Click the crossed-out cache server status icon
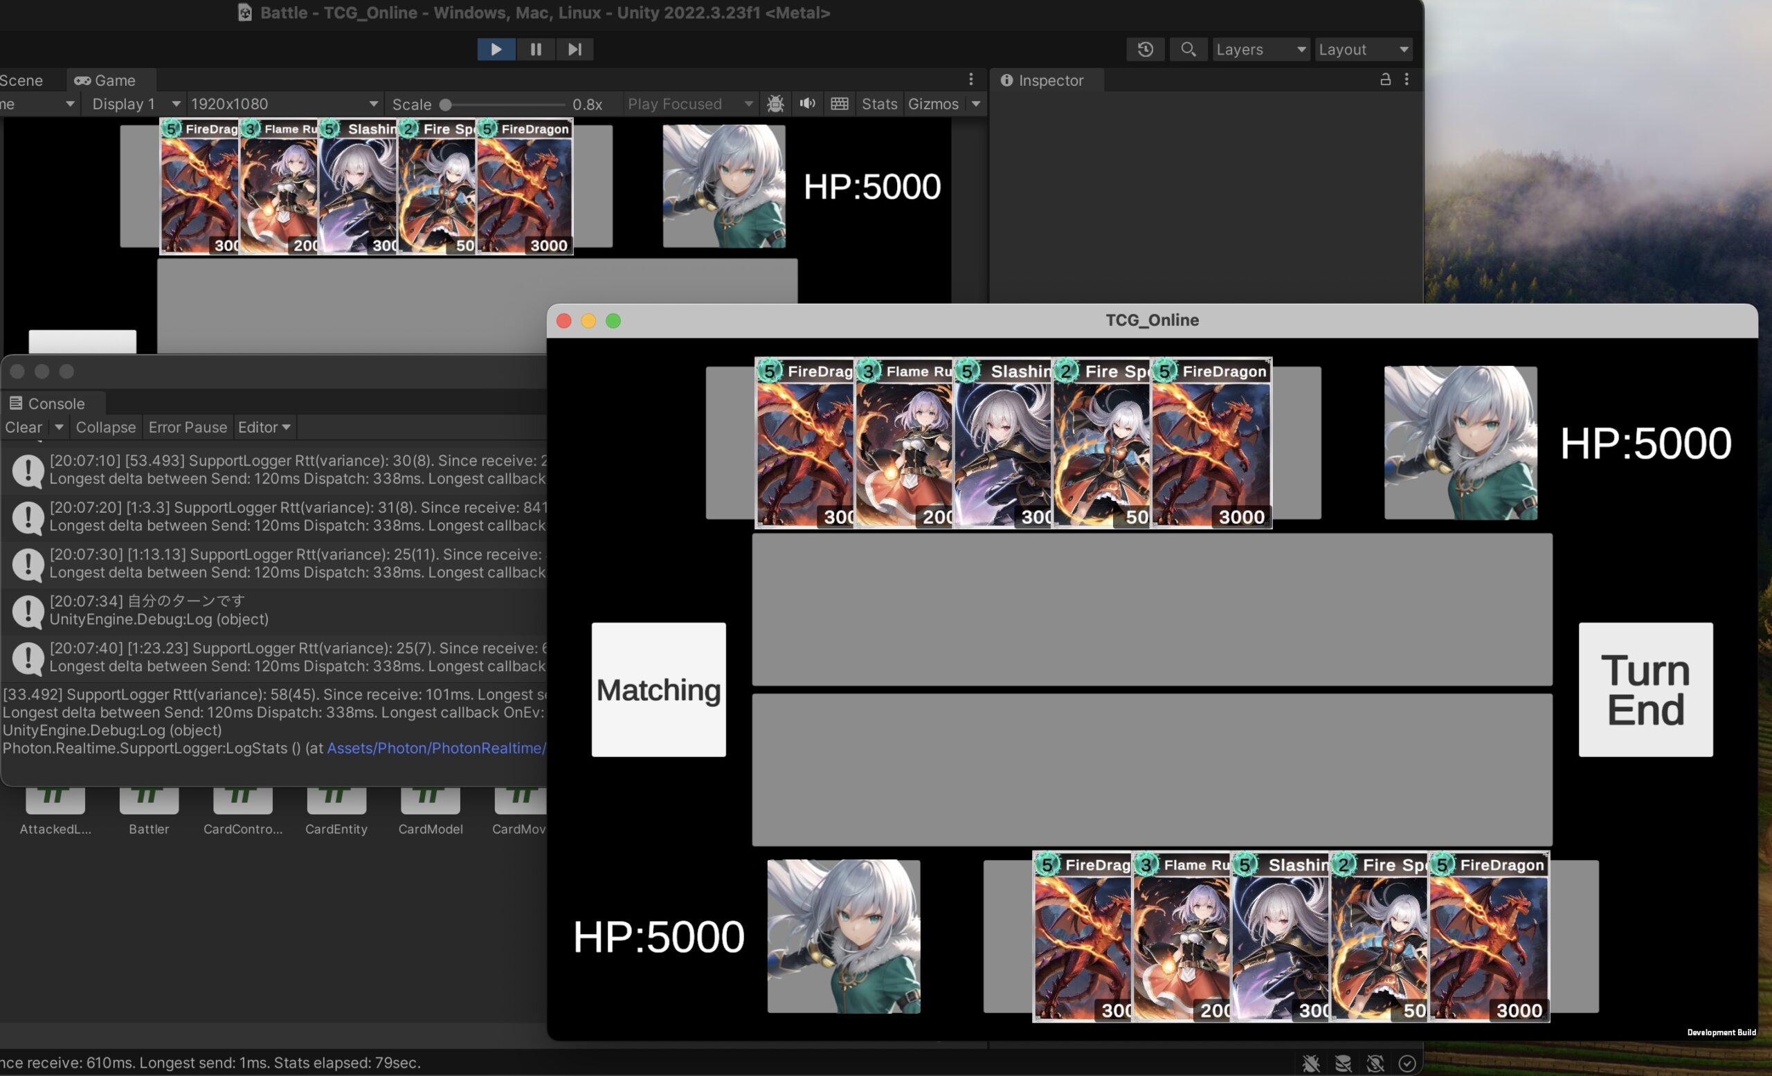 tap(1343, 1062)
